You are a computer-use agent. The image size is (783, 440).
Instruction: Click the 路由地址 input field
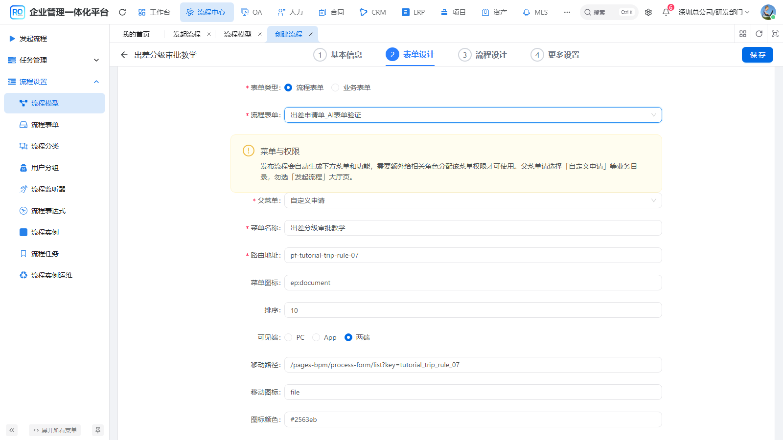click(473, 255)
